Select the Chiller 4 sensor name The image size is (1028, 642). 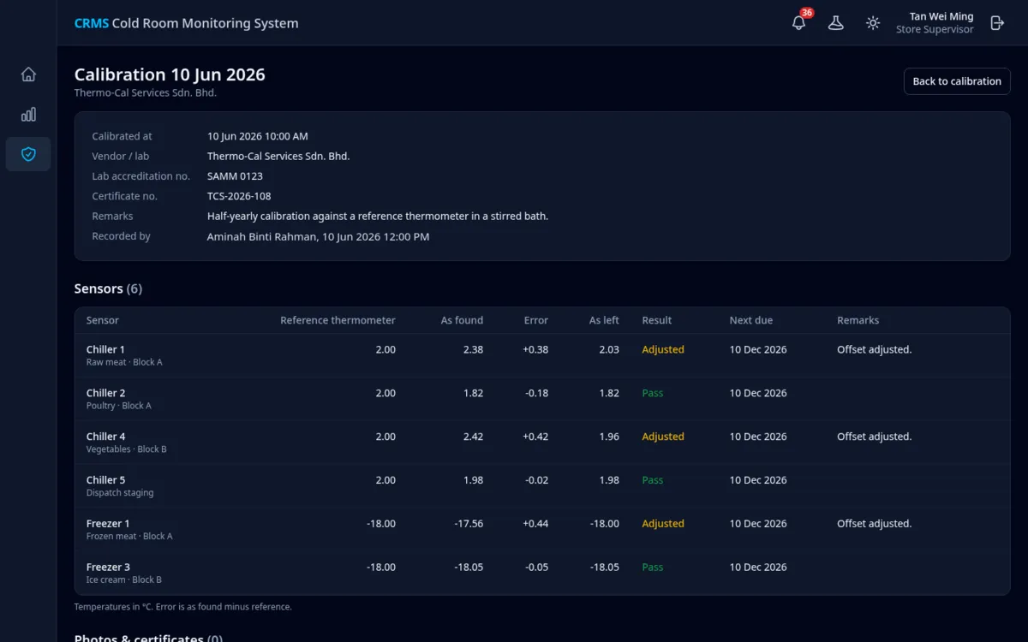105,437
